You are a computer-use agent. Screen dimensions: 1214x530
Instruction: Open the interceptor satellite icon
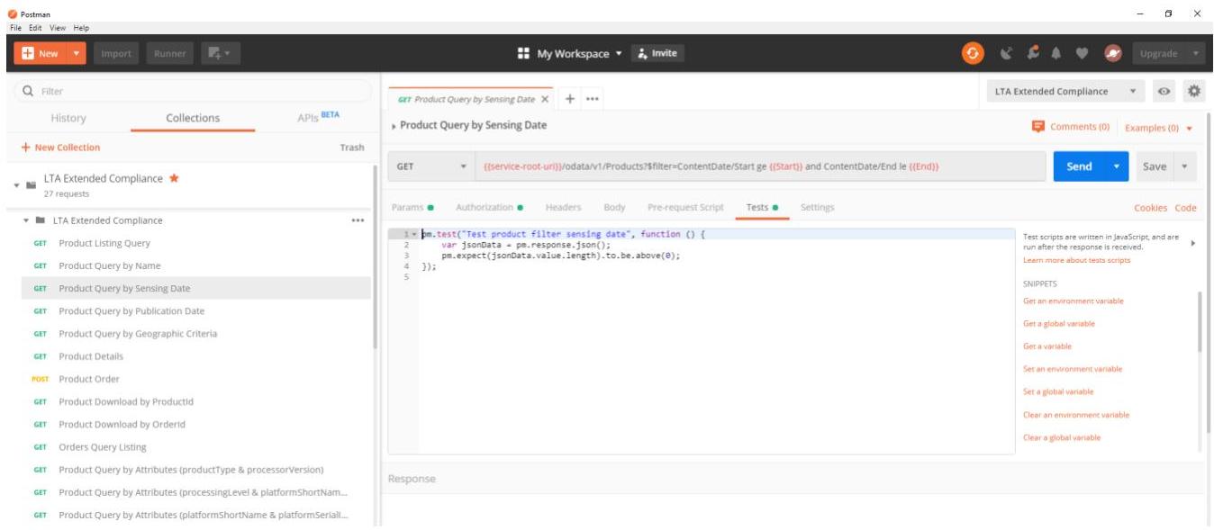1007,54
